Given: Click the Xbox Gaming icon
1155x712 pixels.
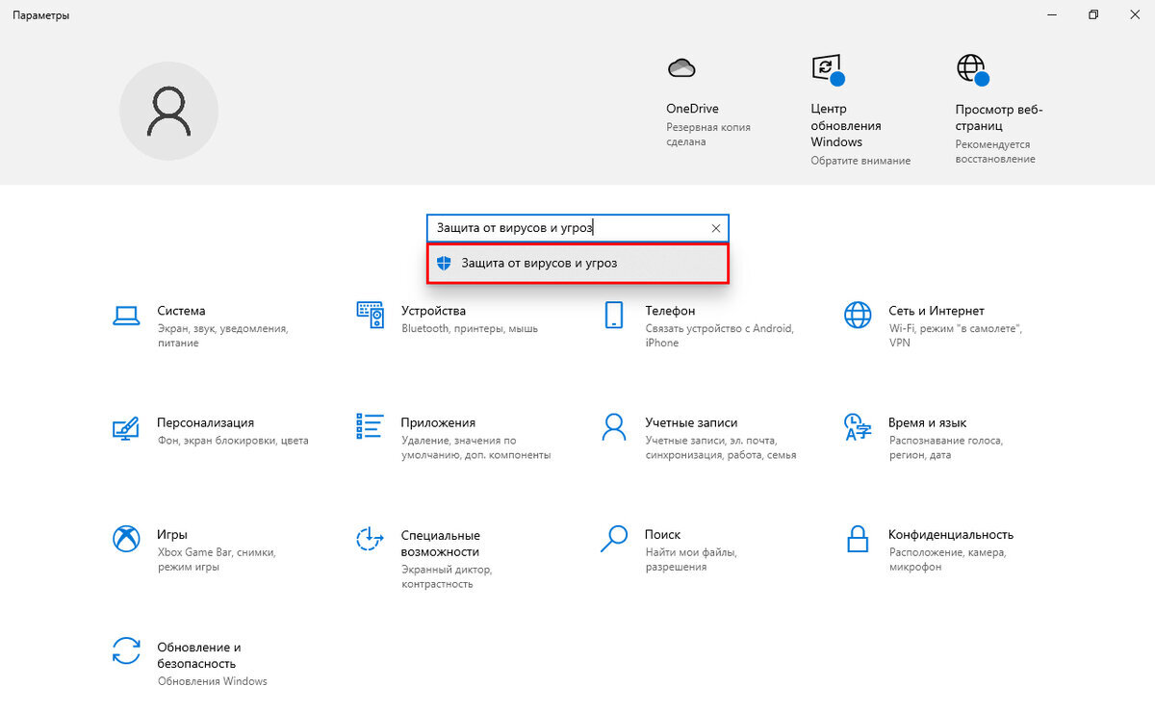Looking at the screenshot, I should click(x=126, y=539).
